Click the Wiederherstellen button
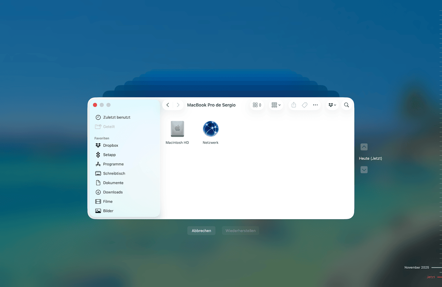 [x=240, y=231]
